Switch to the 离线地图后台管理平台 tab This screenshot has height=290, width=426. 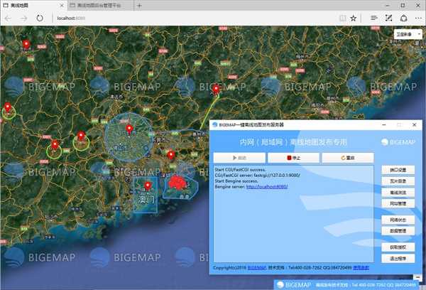pyautogui.click(x=98, y=5)
